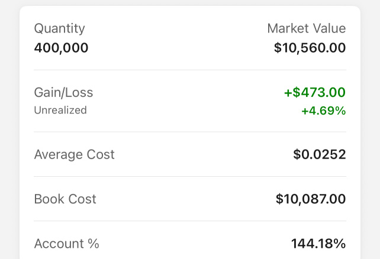Tap the Account % label

point(67,244)
